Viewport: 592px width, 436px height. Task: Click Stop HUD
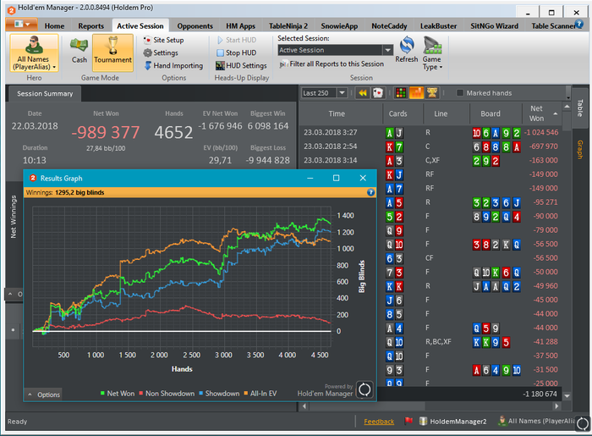click(x=236, y=52)
